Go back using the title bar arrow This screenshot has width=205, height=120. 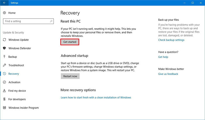(x=4, y=3)
